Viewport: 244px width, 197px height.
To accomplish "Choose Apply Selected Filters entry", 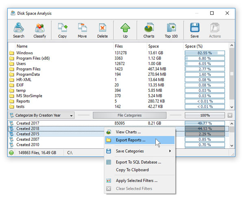I will coord(140,181).
